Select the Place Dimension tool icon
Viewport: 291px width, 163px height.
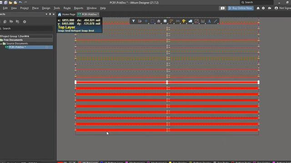[203, 21]
